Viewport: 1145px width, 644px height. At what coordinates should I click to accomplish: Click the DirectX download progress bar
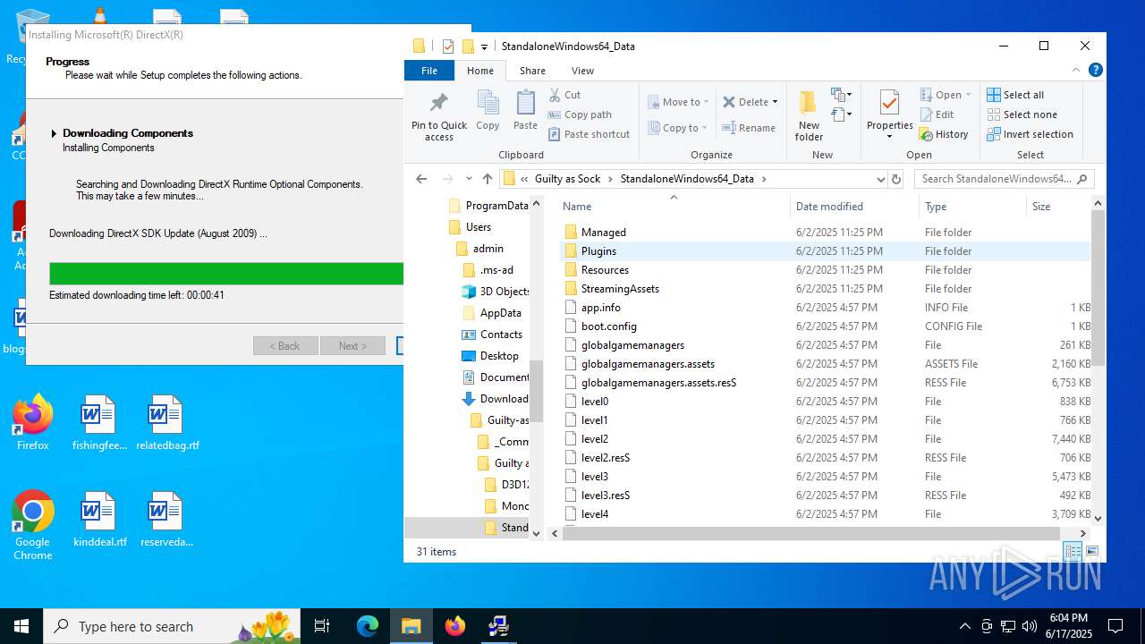tap(226, 274)
